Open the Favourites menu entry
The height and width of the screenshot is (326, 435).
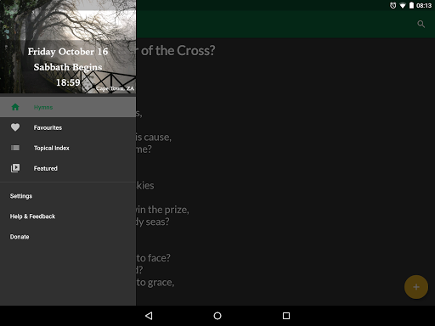pyautogui.click(x=68, y=127)
